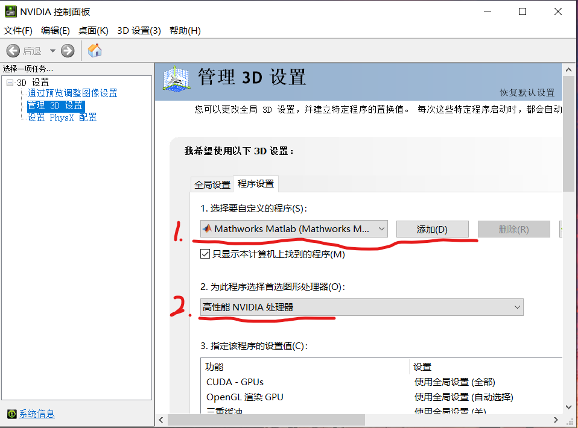Open the 系统信息 link
The height and width of the screenshot is (428, 578).
[37, 414]
